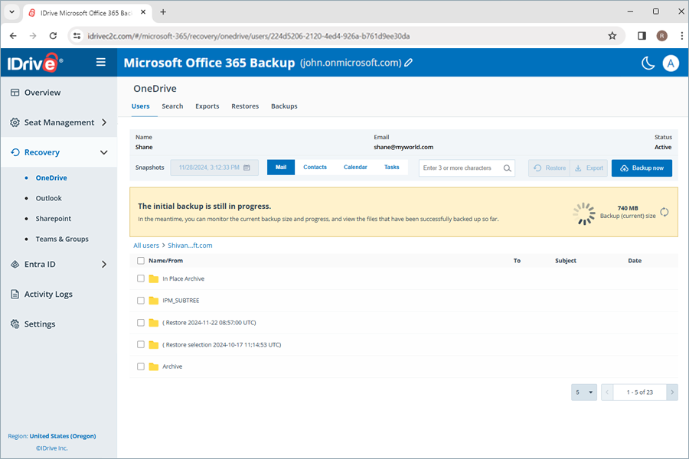Screen dimensions: 689x459
Task: Select the Contacts tab
Action: pyautogui.click(x=315, y=168)
